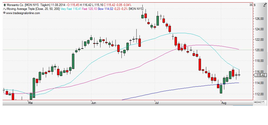Click the wave icon beside Moving Average Triple
The width and height of the screenshot is (268, 125).
(x=5, y=9)
